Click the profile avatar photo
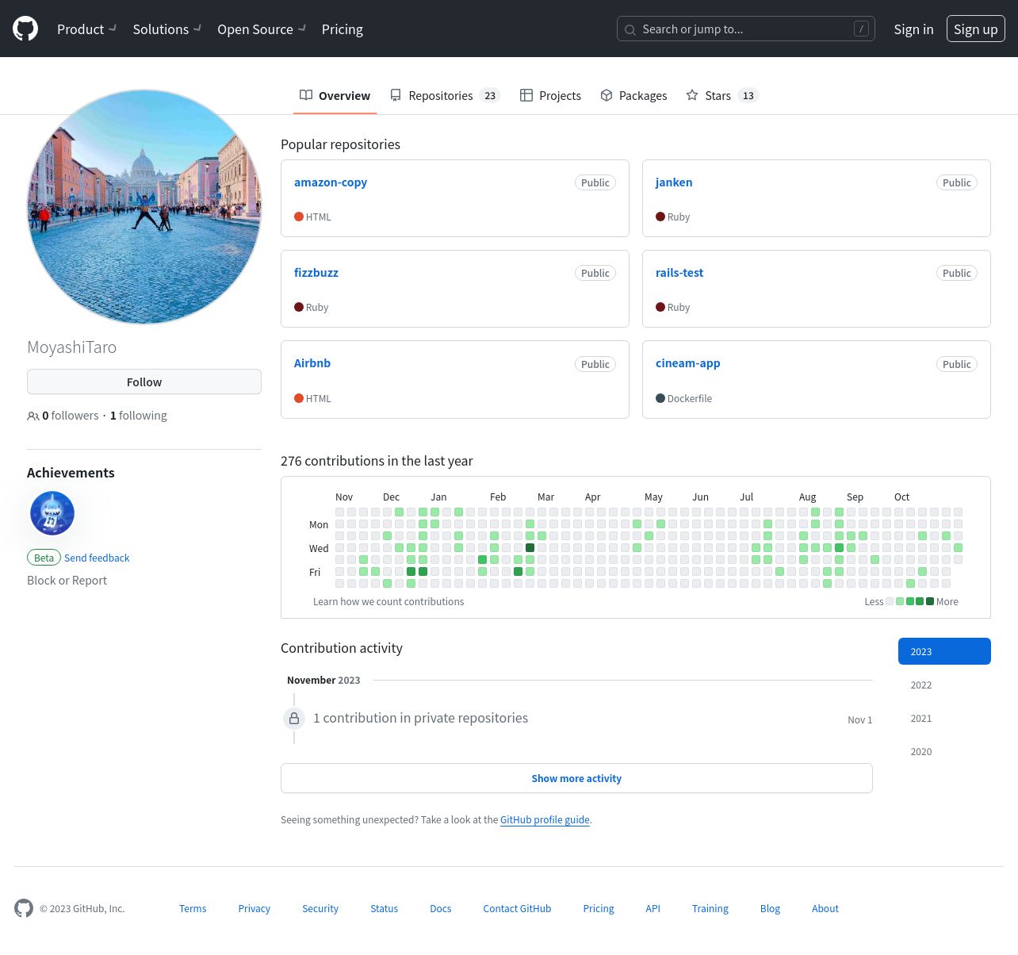This screenshot has width=1018, height=955. [144, 207]
